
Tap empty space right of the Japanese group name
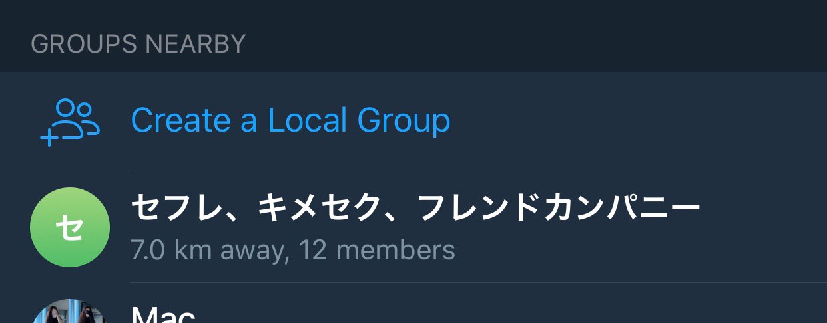tap(764, 209)
